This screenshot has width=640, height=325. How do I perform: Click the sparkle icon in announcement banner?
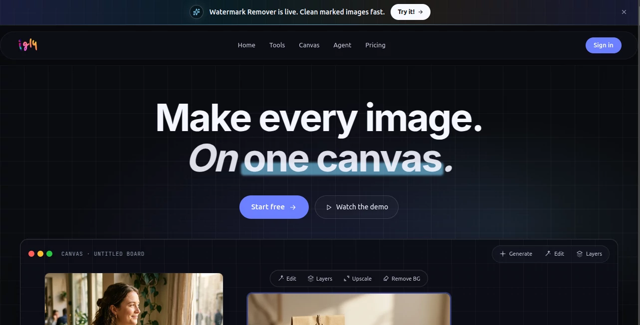197,12
